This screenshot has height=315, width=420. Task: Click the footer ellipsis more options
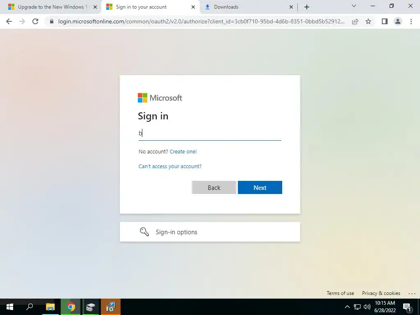click(412, 294)
